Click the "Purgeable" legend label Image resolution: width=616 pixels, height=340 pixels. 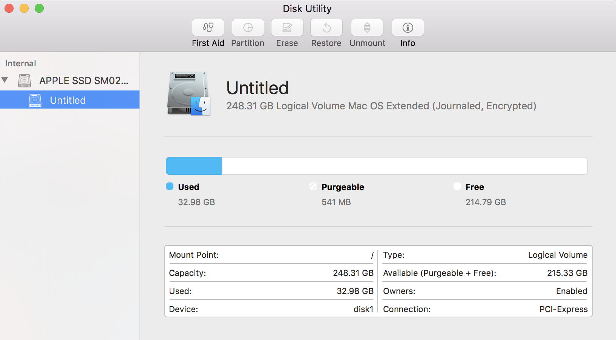343,187
